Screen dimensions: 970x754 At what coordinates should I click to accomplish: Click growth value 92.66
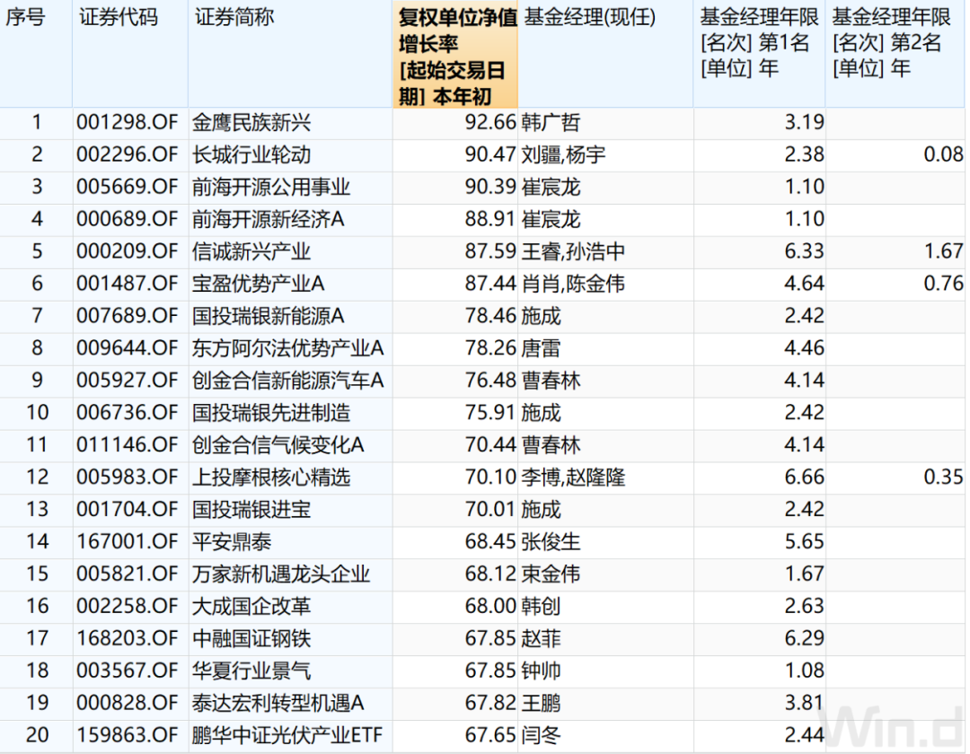(x=490, y=122)
